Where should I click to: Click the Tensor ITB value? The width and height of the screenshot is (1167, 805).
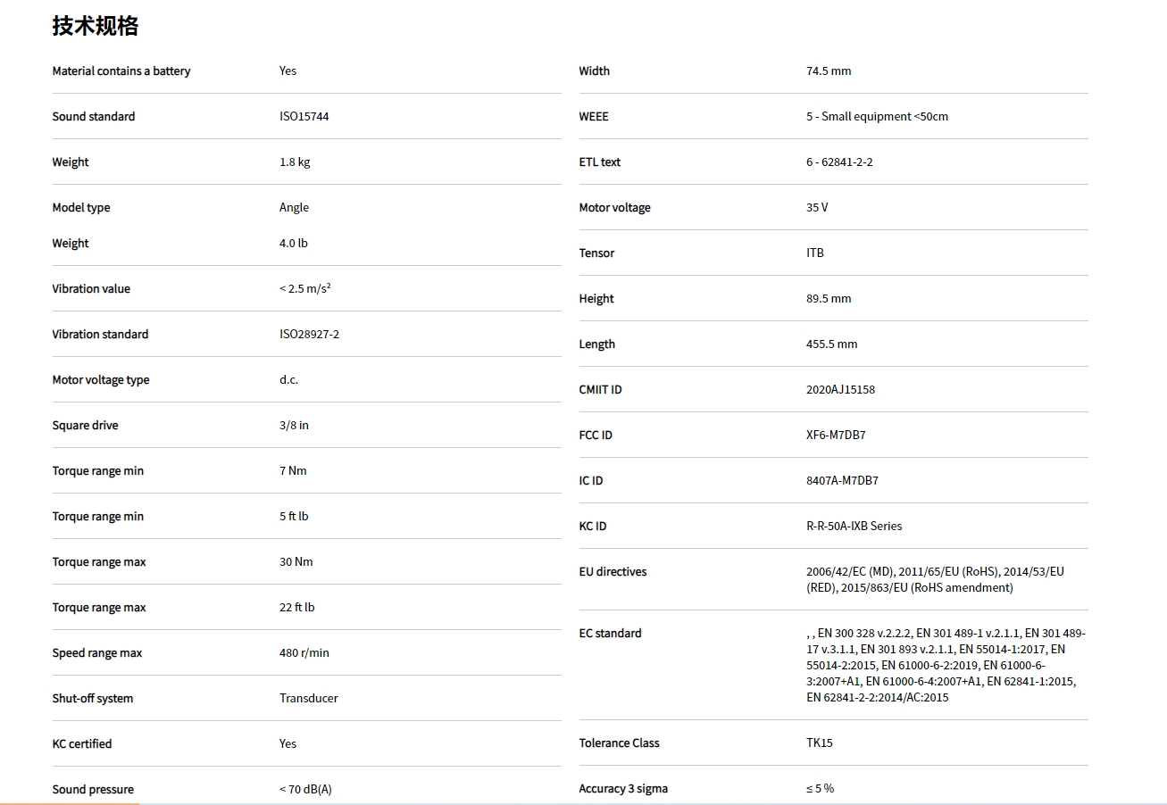[x=815, y=253]
